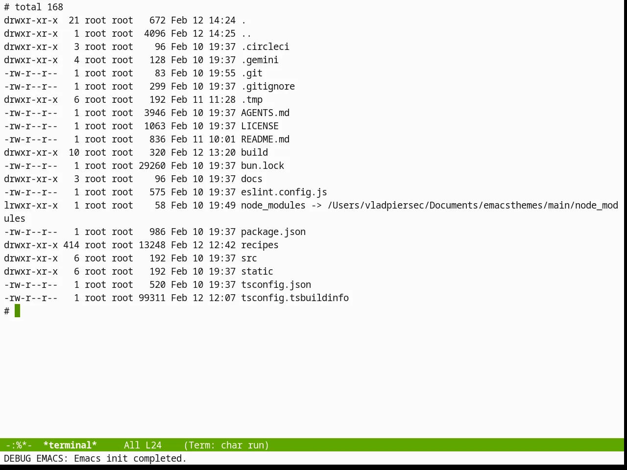Click the docs directory name
Viewport: 627px width, 470px height.
coord(252,179)
